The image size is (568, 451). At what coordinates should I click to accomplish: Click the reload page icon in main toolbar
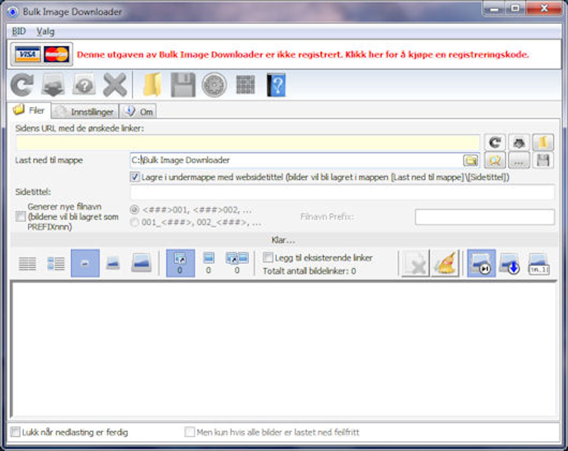tap(22, 85)
